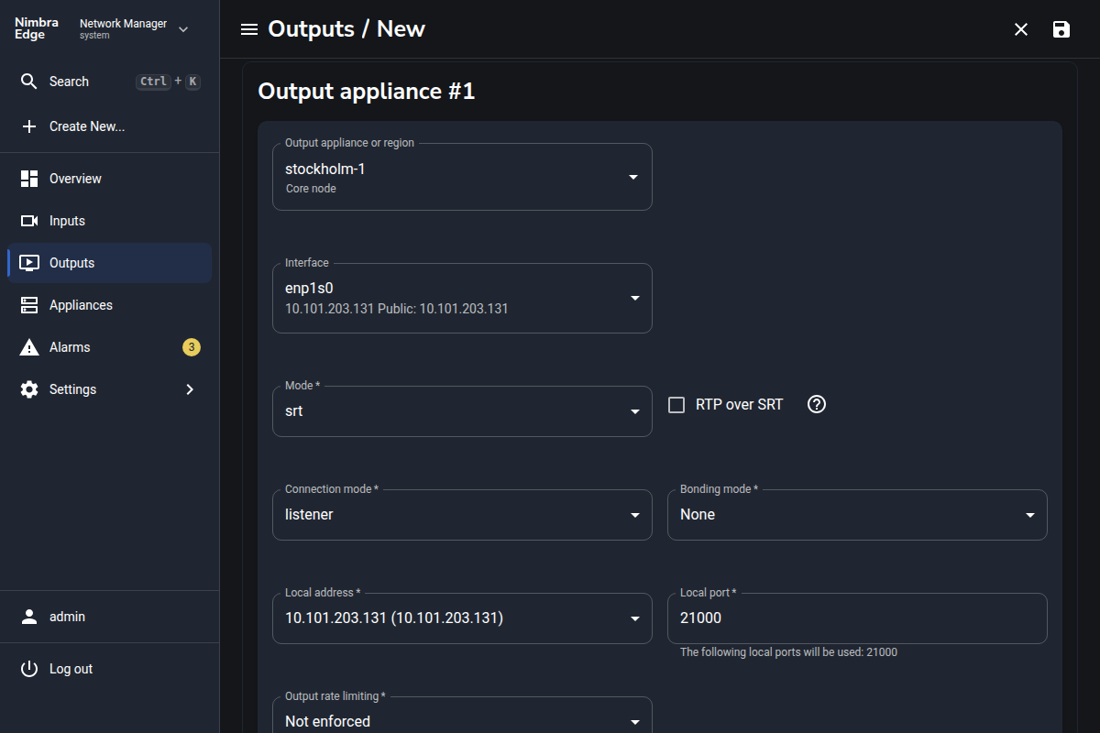1100x733 pixels.
Task: Open the Output rate limiting dropdown
Action: [462, 716]
